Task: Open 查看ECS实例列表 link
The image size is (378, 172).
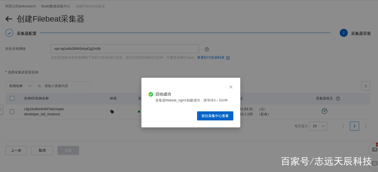Action: pyautogui.click(x=211, y=58)
